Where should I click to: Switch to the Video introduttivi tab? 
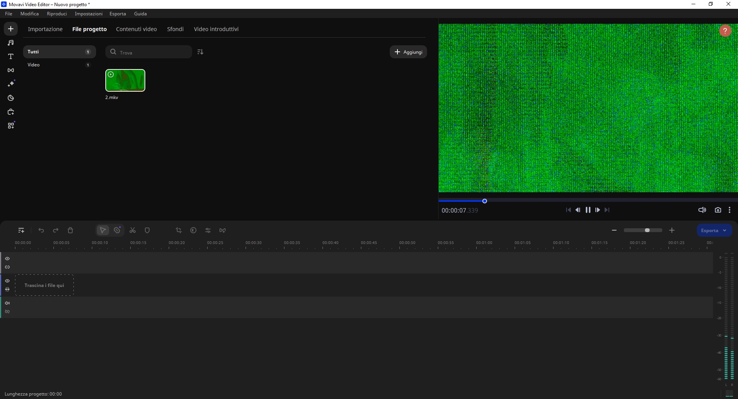pyautogui.click(x=216, y=29)
